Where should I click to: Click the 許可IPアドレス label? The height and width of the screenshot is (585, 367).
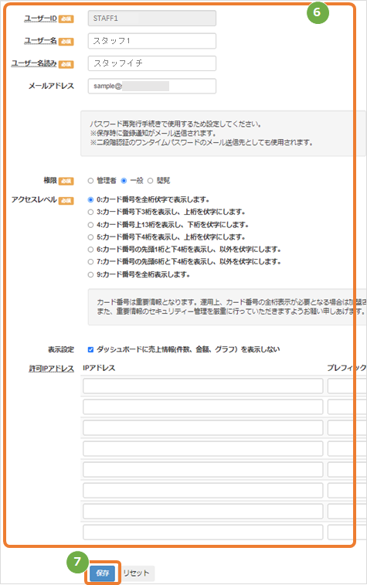click(x=52, y=369)
